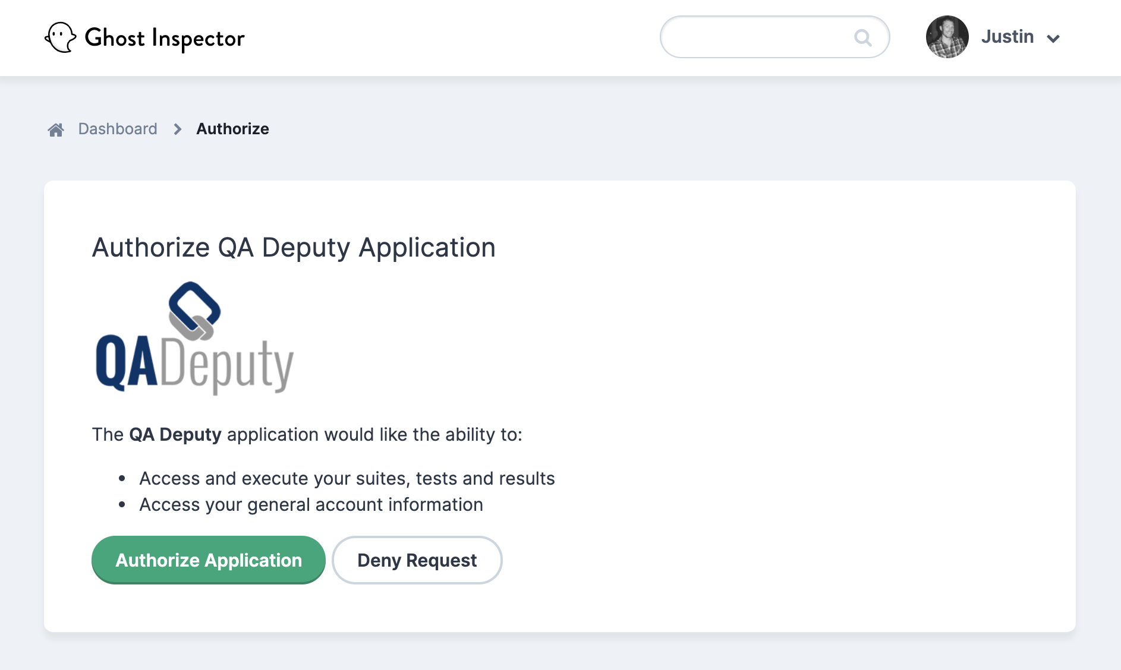This screenshot has height=670, width=1121.
Task: Click the Authorize Application green button
Action: pos(209,560)
